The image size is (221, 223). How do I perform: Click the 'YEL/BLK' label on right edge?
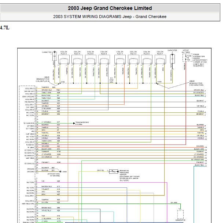click(201, 111)
